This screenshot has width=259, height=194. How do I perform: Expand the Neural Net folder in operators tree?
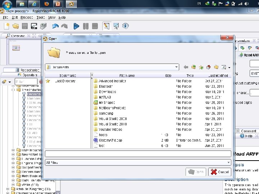[x=13, y=154]
